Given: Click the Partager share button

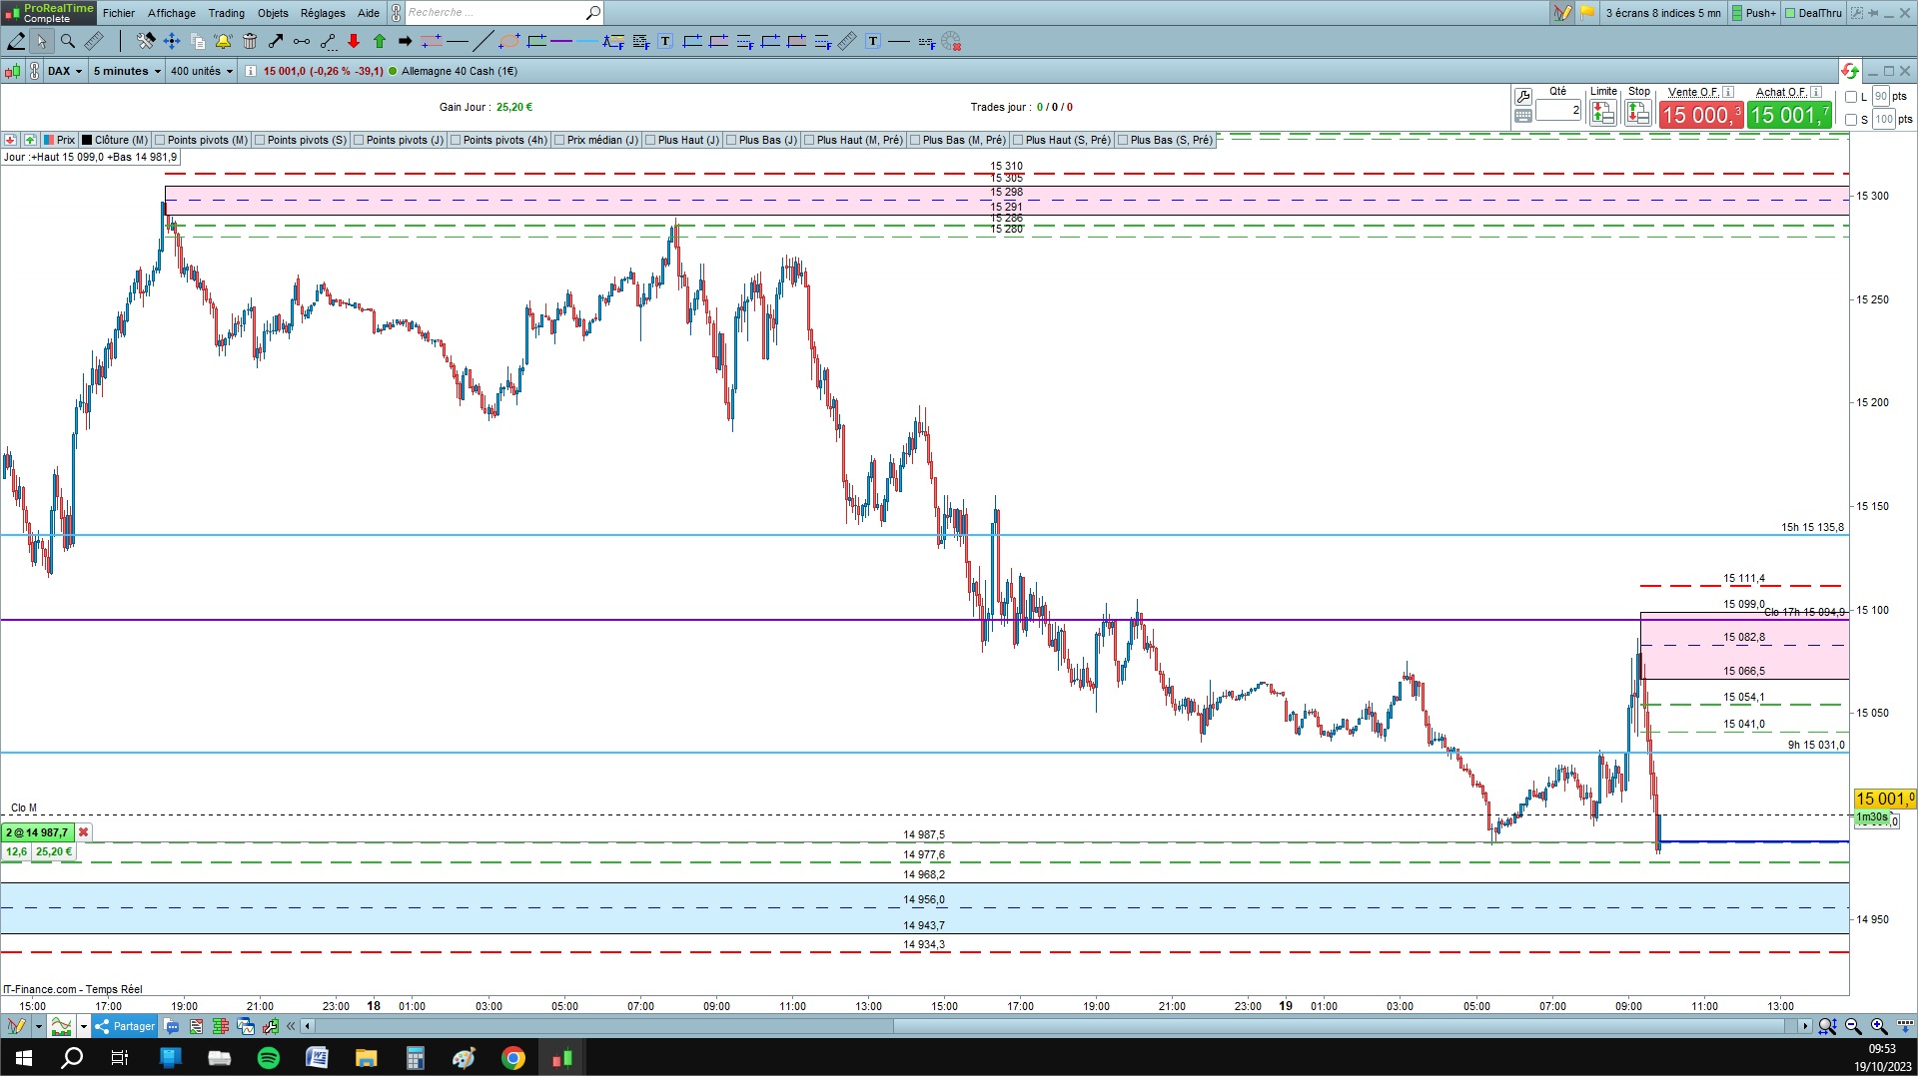Looking at the screenshot, I should pyautogui.click(x=126, y=1026).
